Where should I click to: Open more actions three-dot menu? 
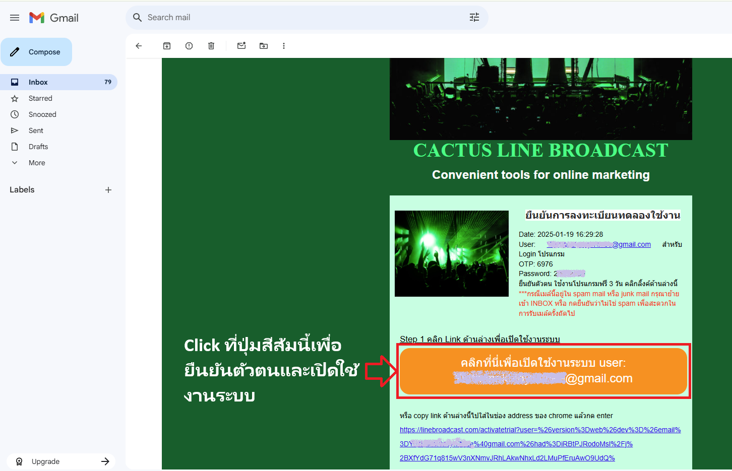pyautogui.click(x=284, y=46)
